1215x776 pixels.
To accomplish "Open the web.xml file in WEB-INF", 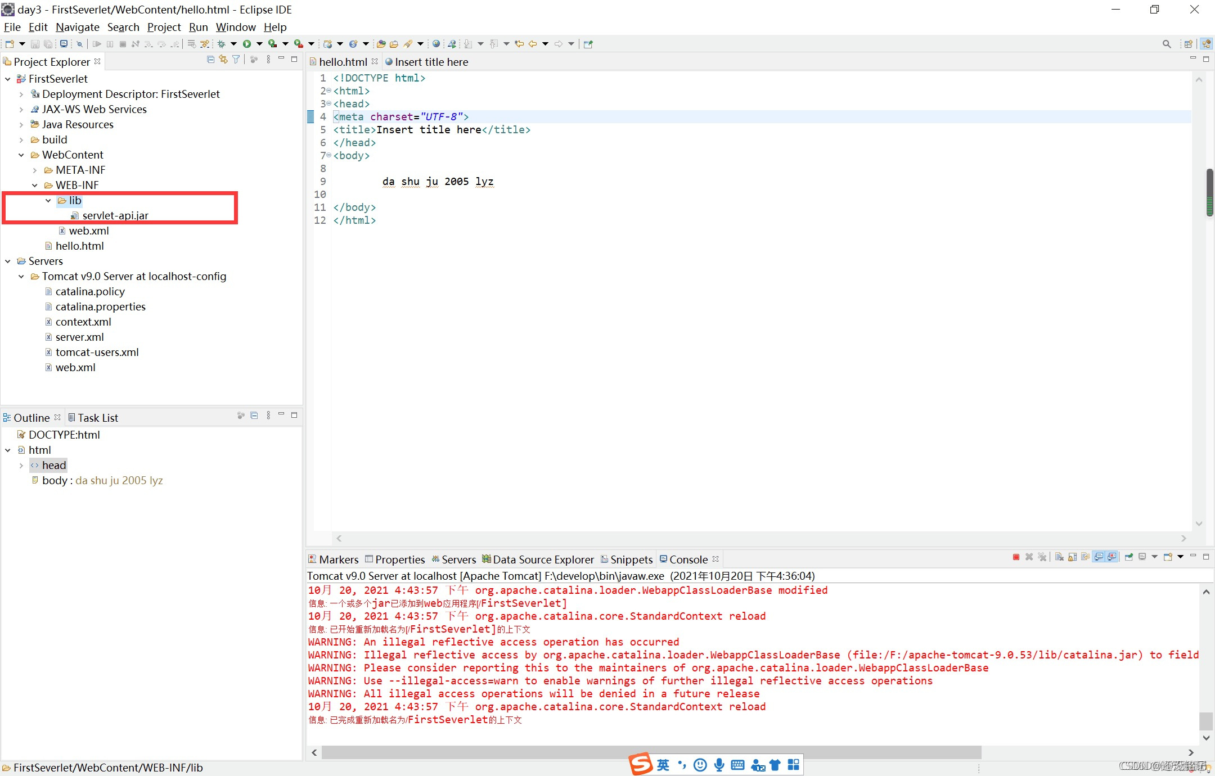I will (89, 230).
